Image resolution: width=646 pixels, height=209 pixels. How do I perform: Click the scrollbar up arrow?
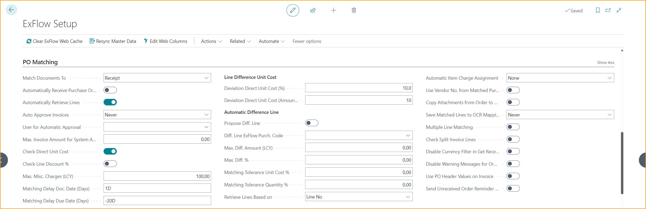pos(622,50)
